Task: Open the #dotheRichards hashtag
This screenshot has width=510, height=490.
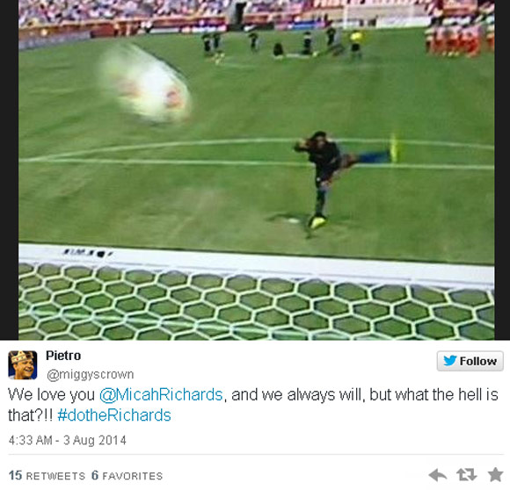Action: pos(114,415)
